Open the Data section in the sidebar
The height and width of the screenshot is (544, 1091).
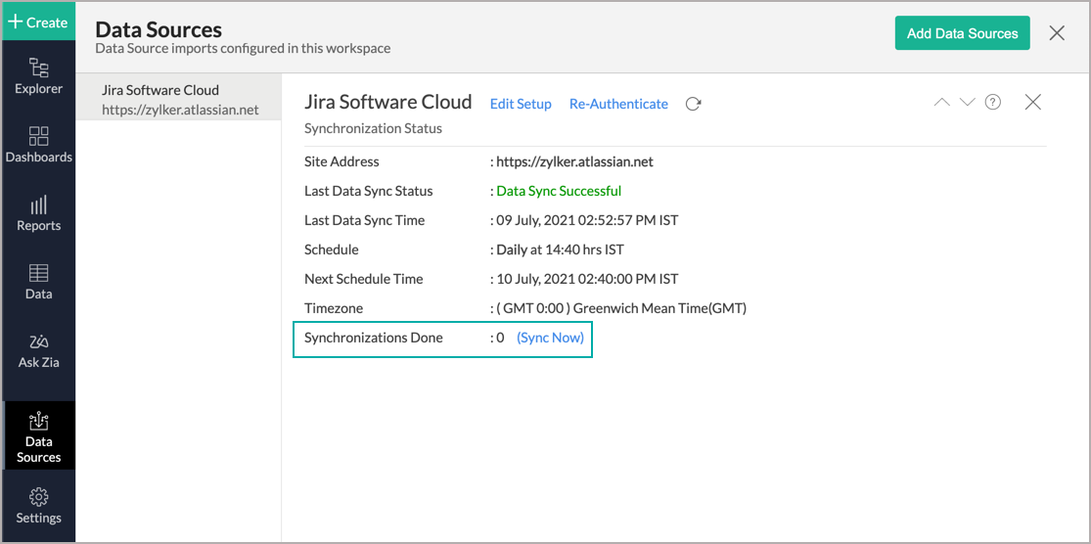[38, 281]
